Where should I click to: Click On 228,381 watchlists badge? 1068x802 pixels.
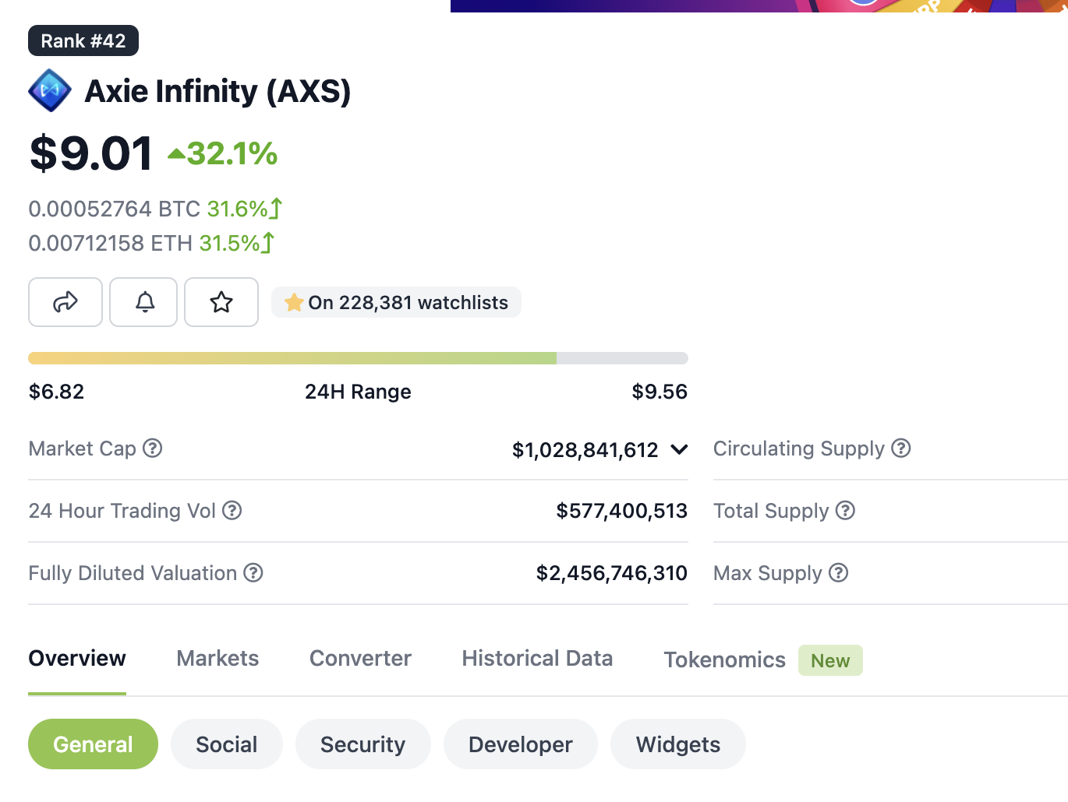(396, 302)
